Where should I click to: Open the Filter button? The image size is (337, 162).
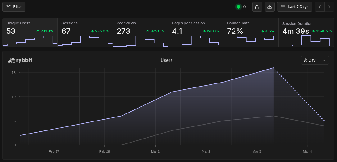[14, 7]
